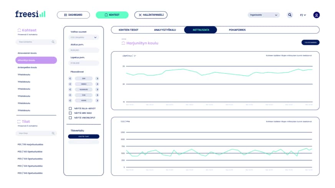This screenshot has height=188, width=335.
Task: Select highlighted Harjuniityn koulu list item
Action: point(36,60)
